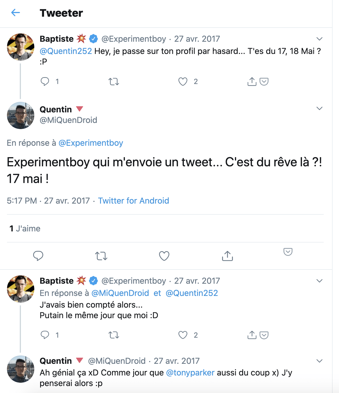Like Baptiste's first tweet with 2 likes
This screenshot has height=393, width=339.
[183, 82]
